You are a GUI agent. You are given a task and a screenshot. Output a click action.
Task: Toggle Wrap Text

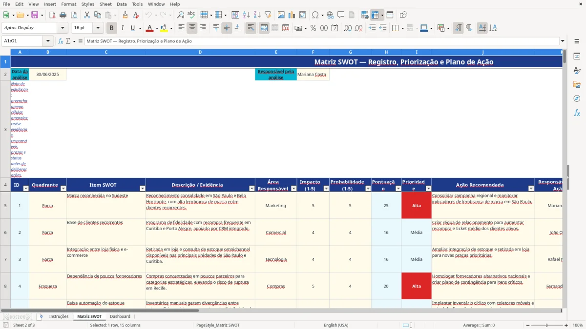pos(251,28)
